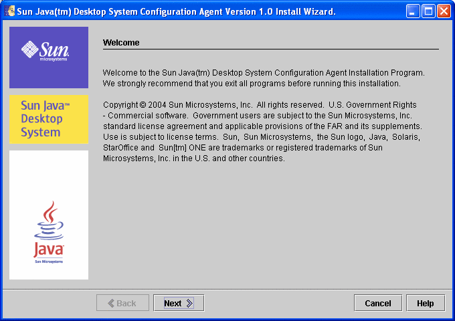This screenshot has width=455, height=321.
Task: Maximize the Install Wizard window
Action: pyautogui.click(x=428, y=11)
